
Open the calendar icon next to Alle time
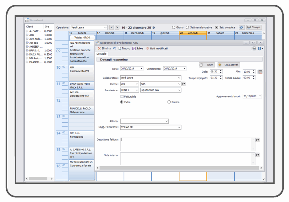click(x=260, y=72)
